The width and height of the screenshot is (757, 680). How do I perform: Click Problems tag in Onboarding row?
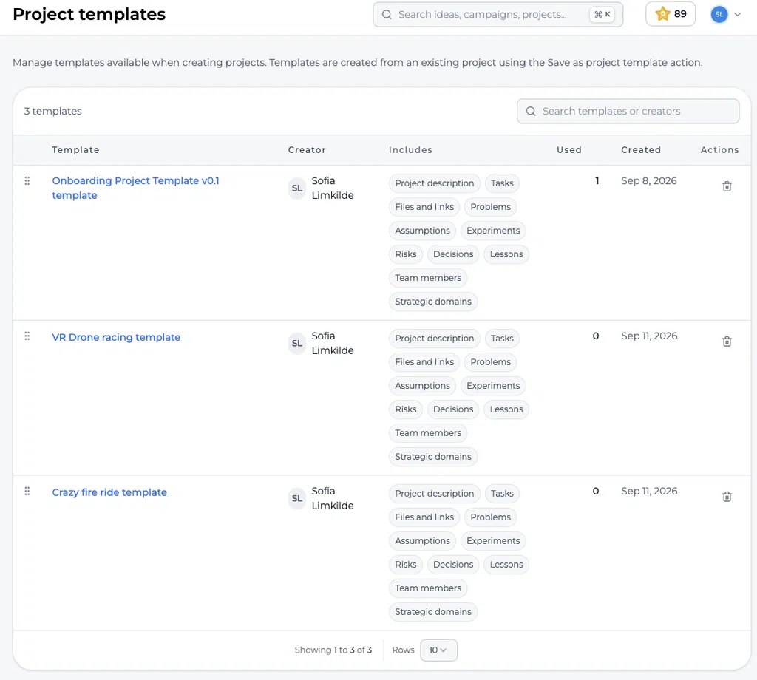pyautogui.click(x=491, y=207)
